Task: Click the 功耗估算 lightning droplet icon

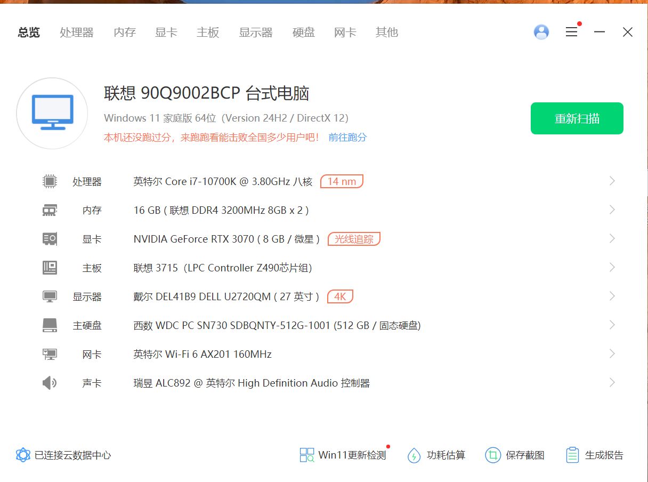Action: 414,455
